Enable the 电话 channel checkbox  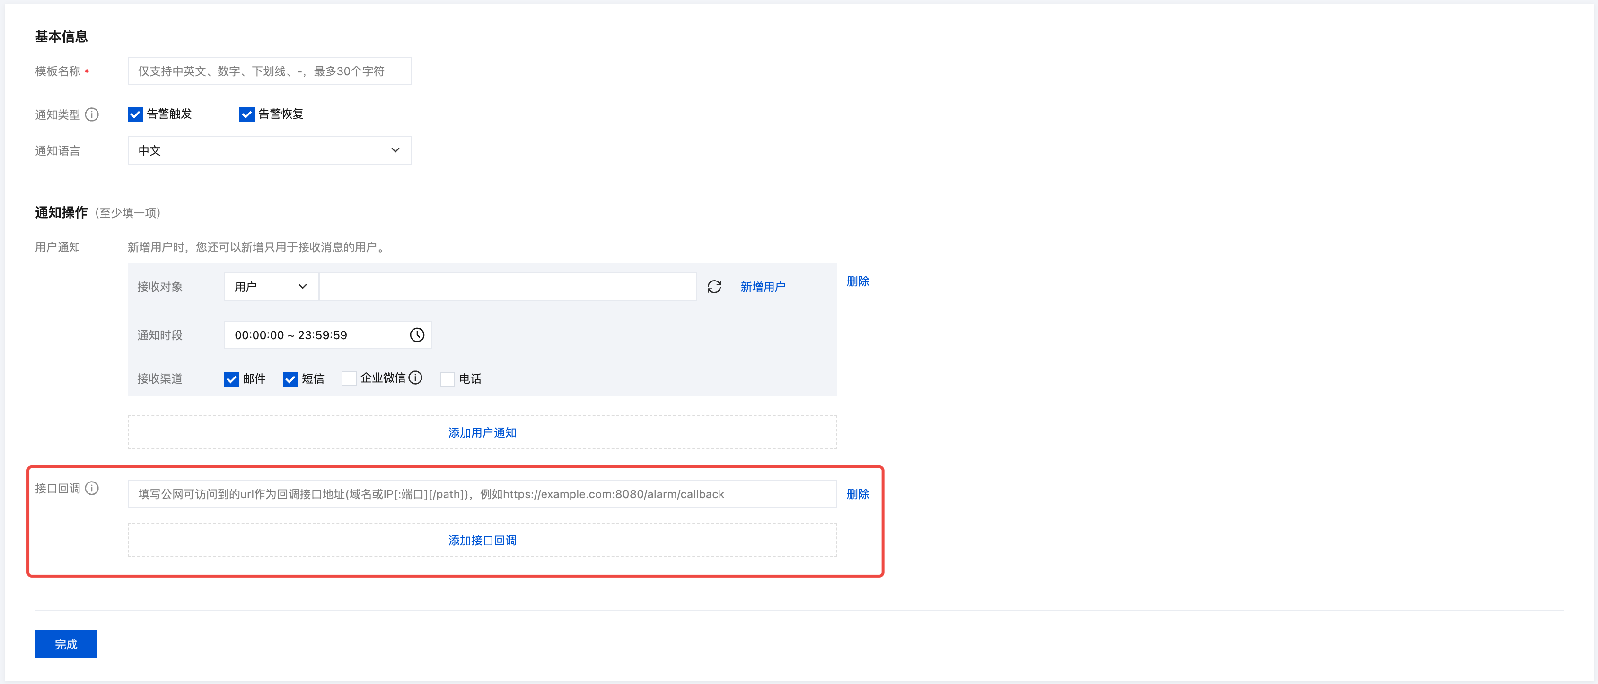coord(447,379)
